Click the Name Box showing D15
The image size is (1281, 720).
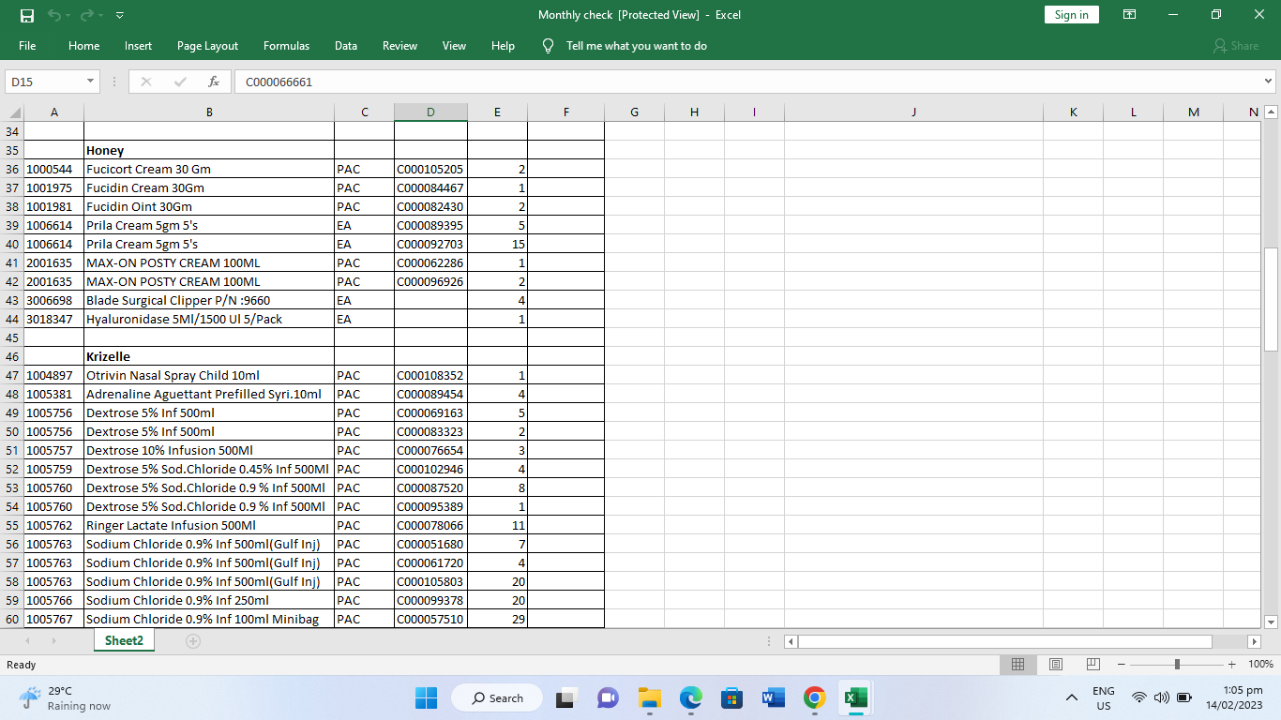pos(45,82)
